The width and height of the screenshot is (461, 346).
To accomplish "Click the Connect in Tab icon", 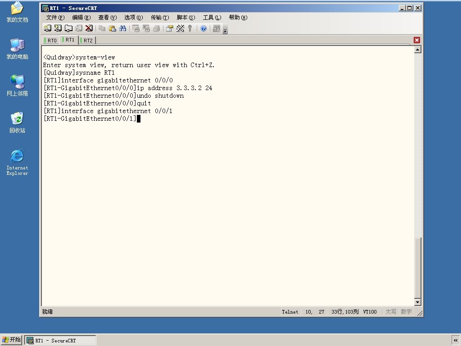I will coord(68,28).
